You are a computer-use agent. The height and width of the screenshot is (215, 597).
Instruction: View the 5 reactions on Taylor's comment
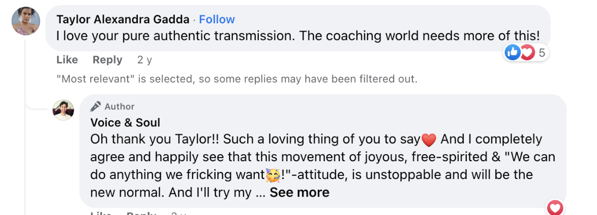[x=542, y=53]
